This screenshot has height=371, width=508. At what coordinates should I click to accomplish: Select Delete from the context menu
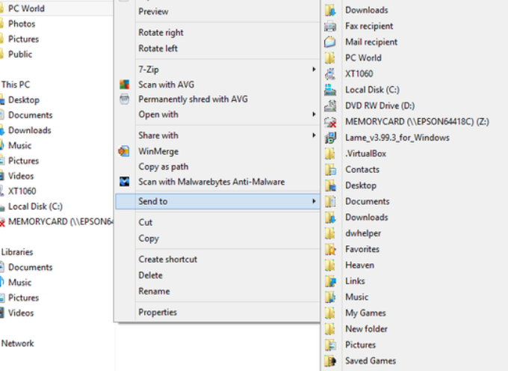(x=150, y=275)
